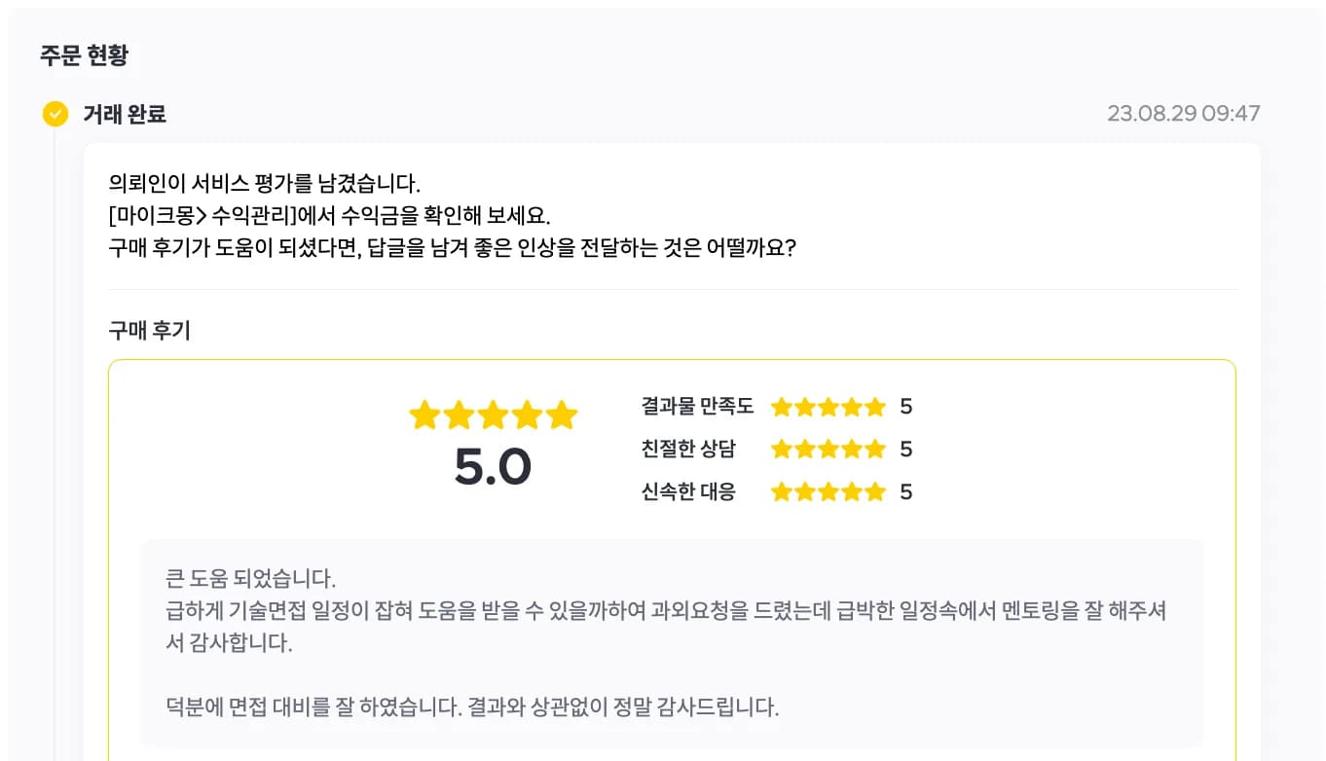Image resolution: width=1326 pixels, height=761 pixels.
Task: Click the 친절한 상담 star rating
Action: point(829,450)
